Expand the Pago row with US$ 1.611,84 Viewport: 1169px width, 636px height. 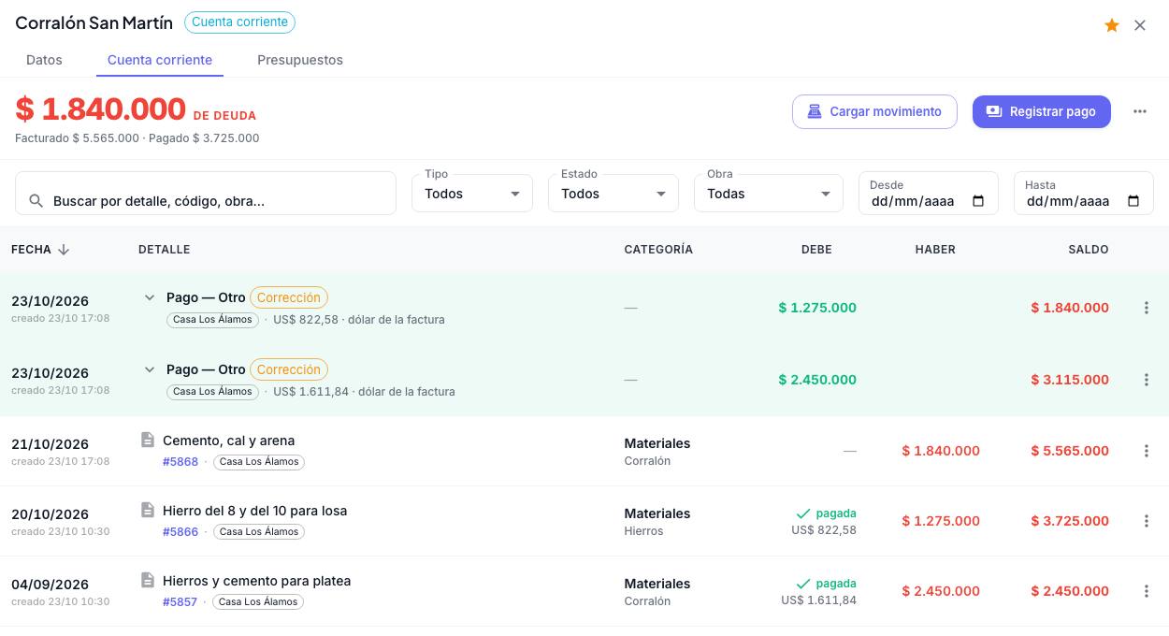point(149,369)
